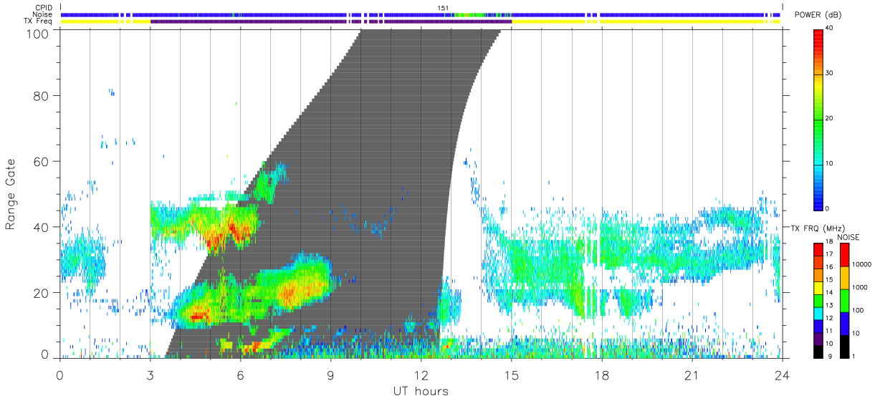Pick the black swatch on NOISE colorbar
880x406 pixels.
point(843,347)
